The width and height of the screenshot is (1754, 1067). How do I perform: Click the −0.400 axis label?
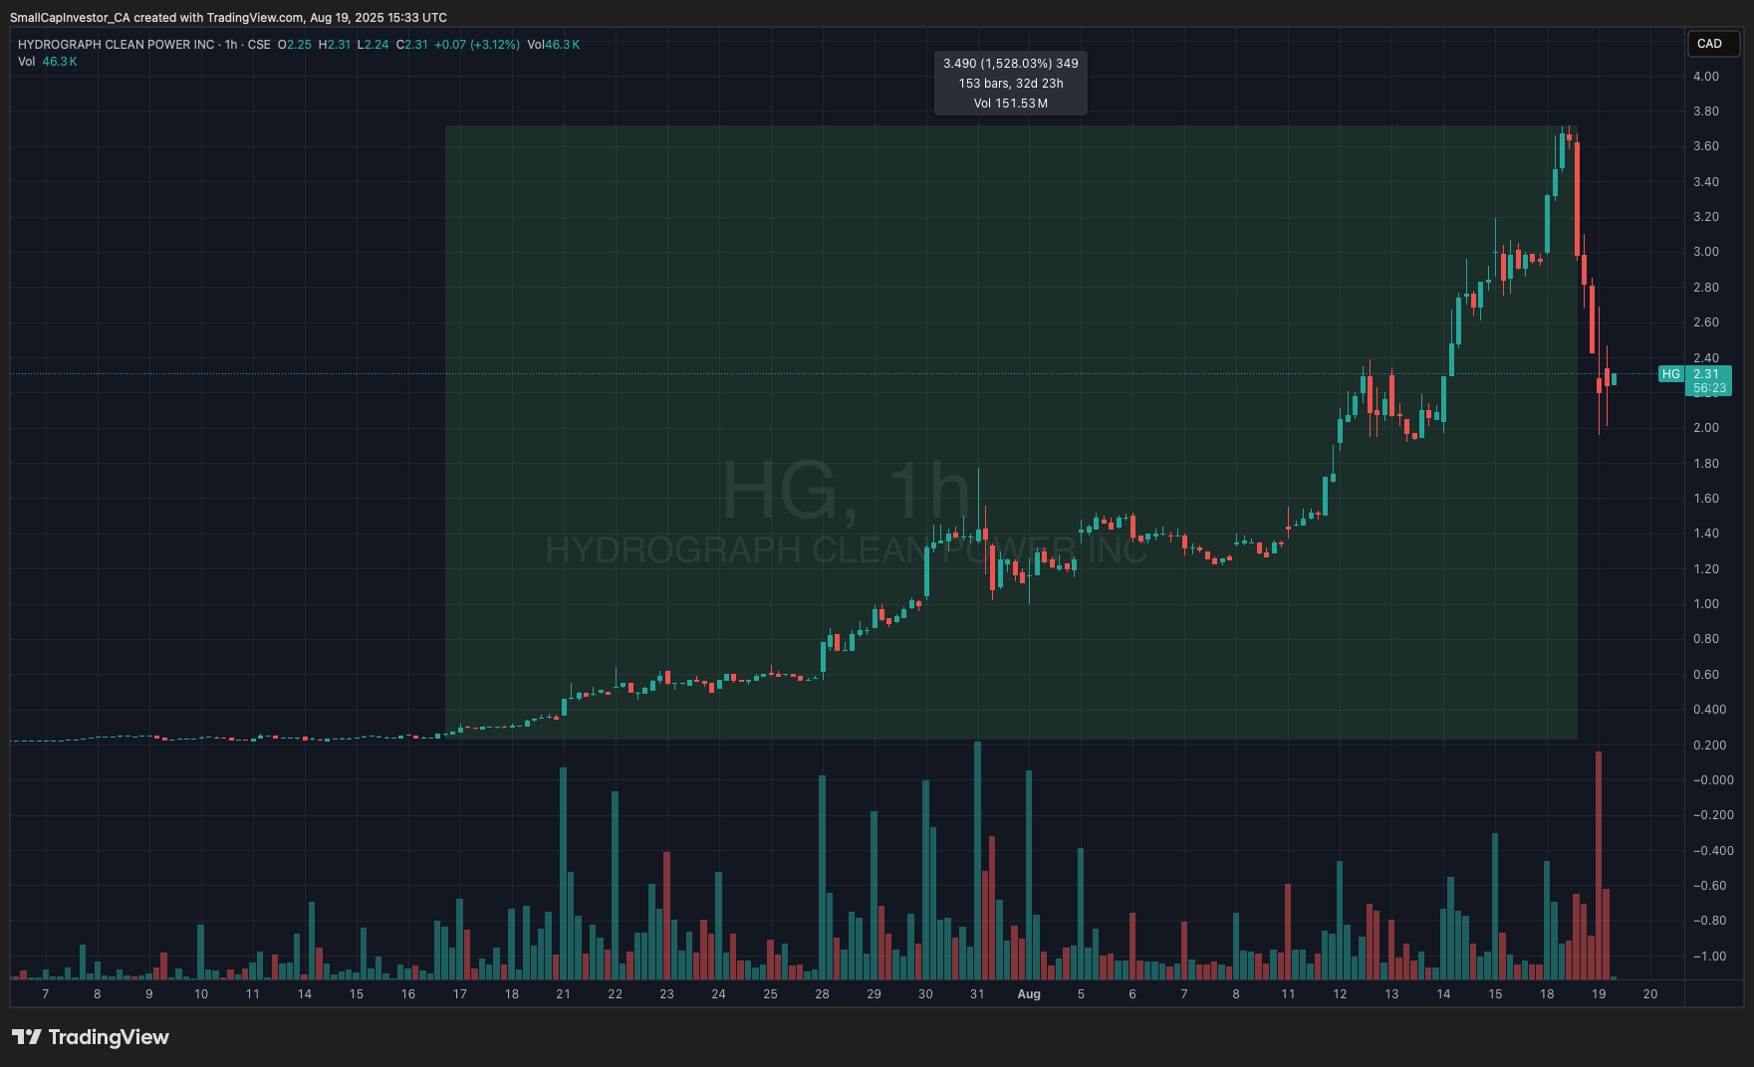(1713, 851)
